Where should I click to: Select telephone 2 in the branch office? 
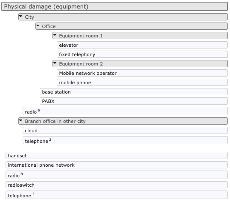[125, 140]
